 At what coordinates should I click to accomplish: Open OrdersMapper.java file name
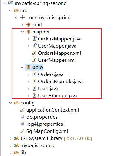pos(60,39)
